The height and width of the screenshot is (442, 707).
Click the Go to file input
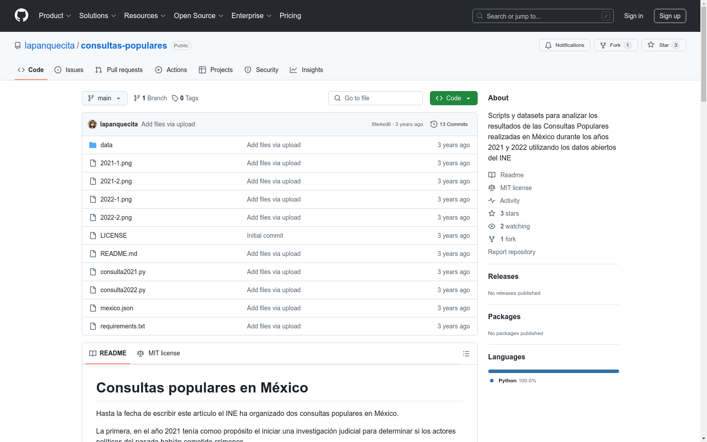click(376, 98)
